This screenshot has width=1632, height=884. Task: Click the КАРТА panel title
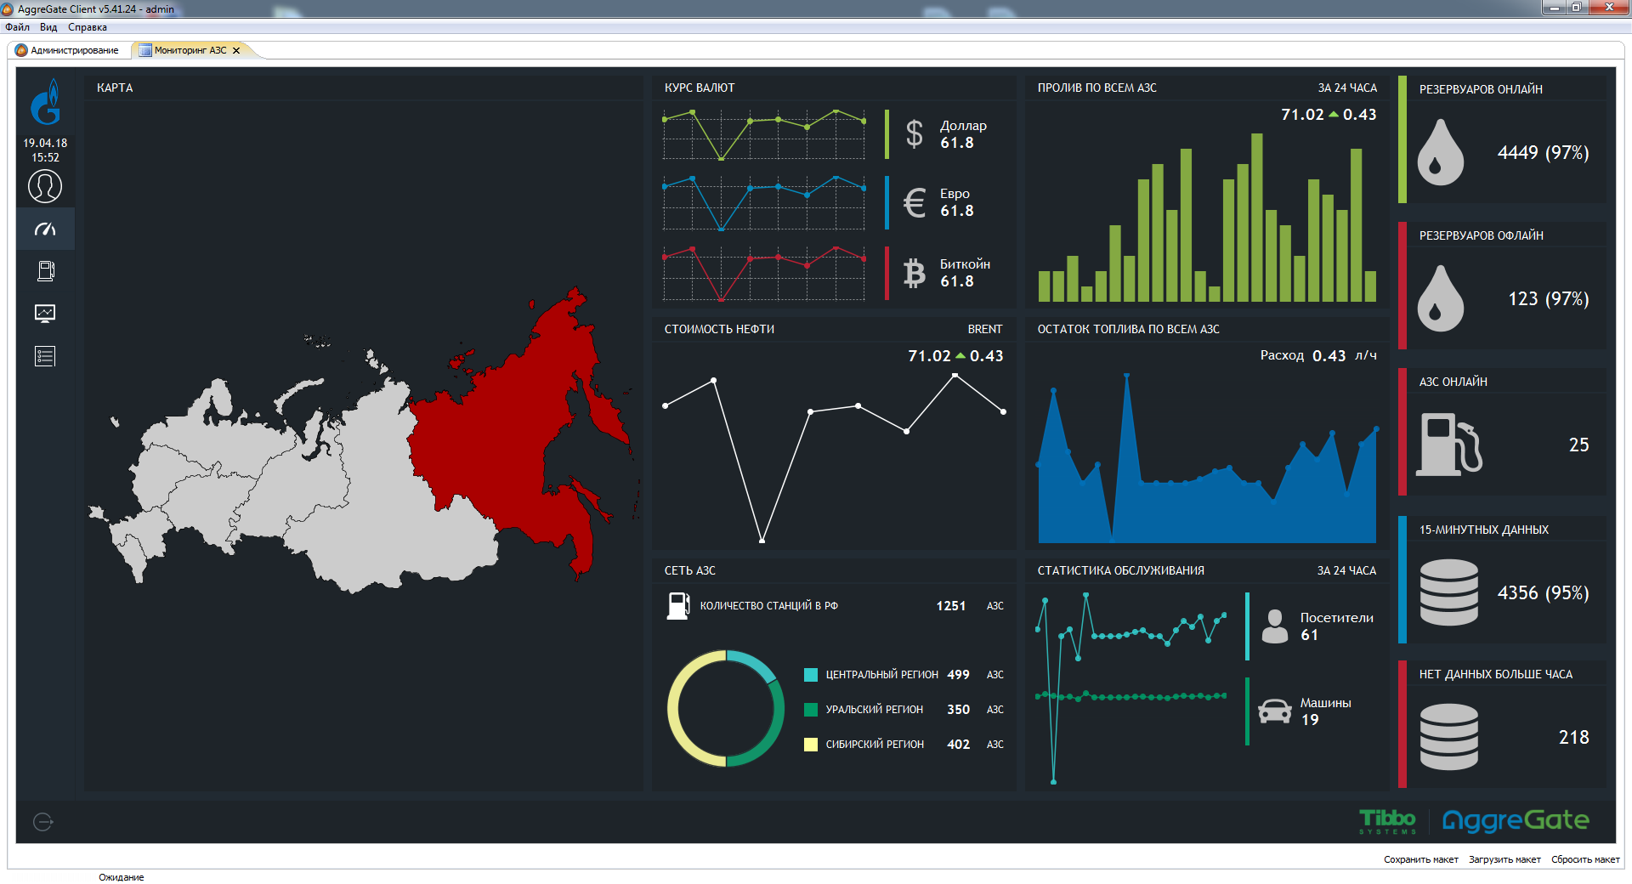click(115, 88)
